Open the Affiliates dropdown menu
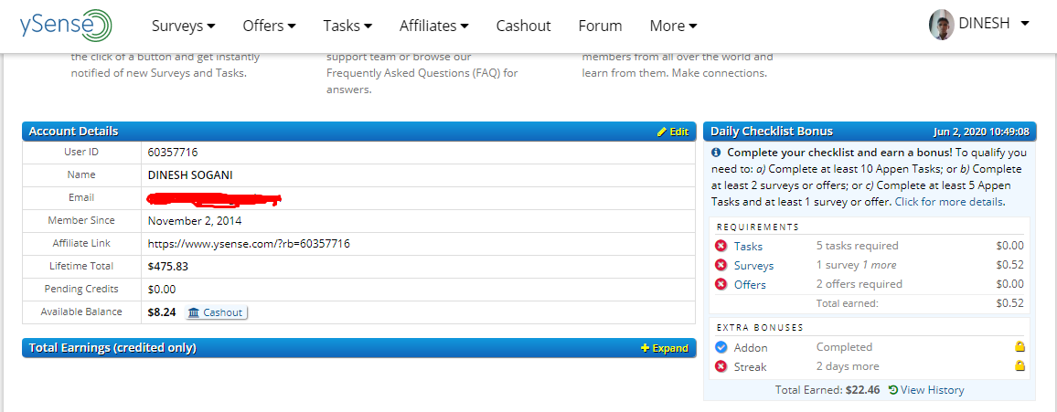The width and height of the screenshot is (1057, 412). 434,26
